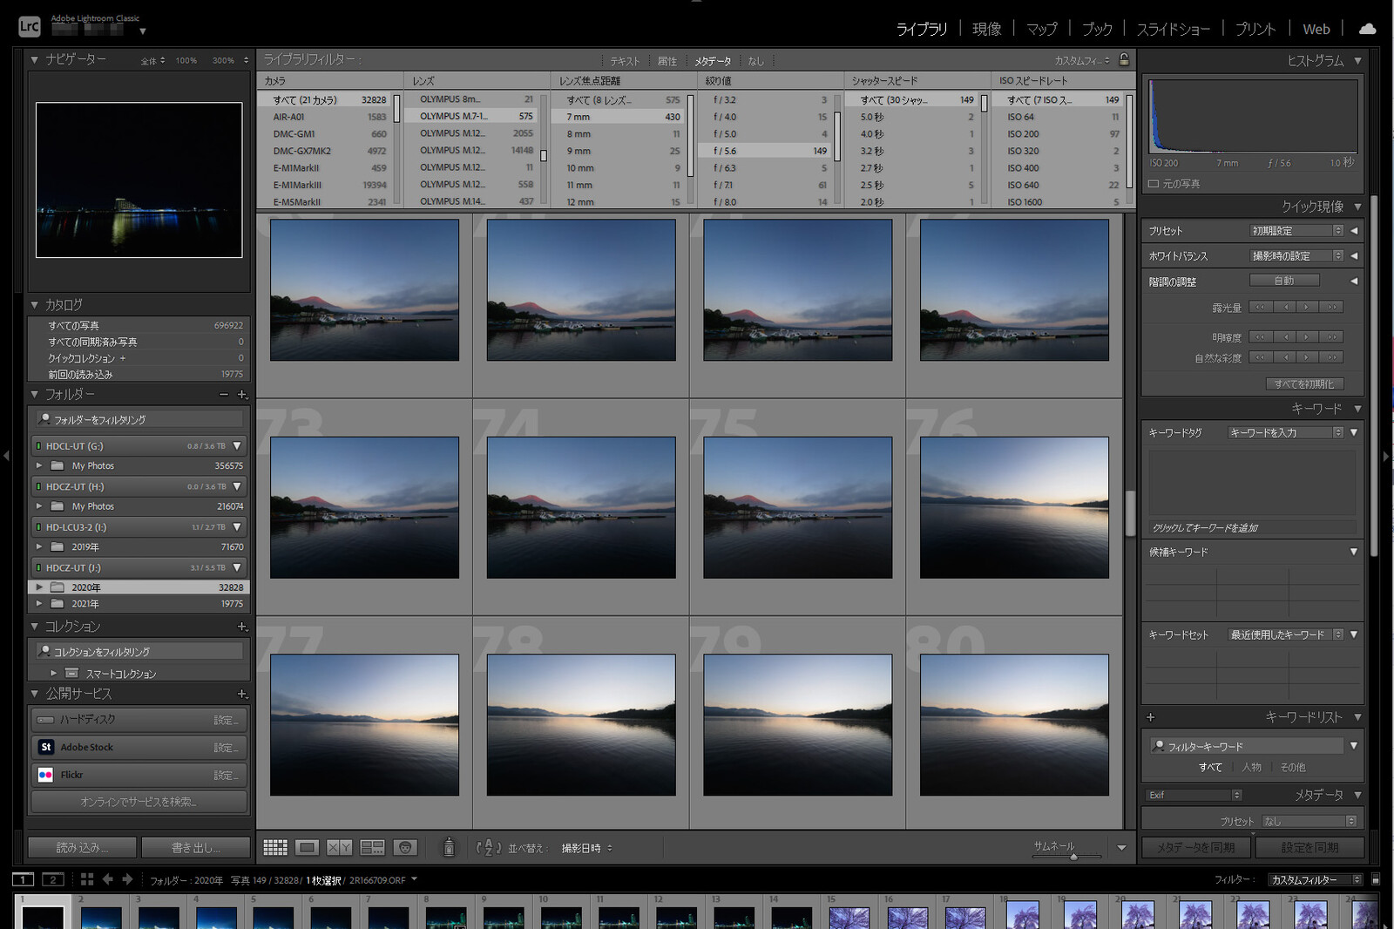
Task: Open the ホワイトバランス dropdown
Action: (x=1296, y=255)
